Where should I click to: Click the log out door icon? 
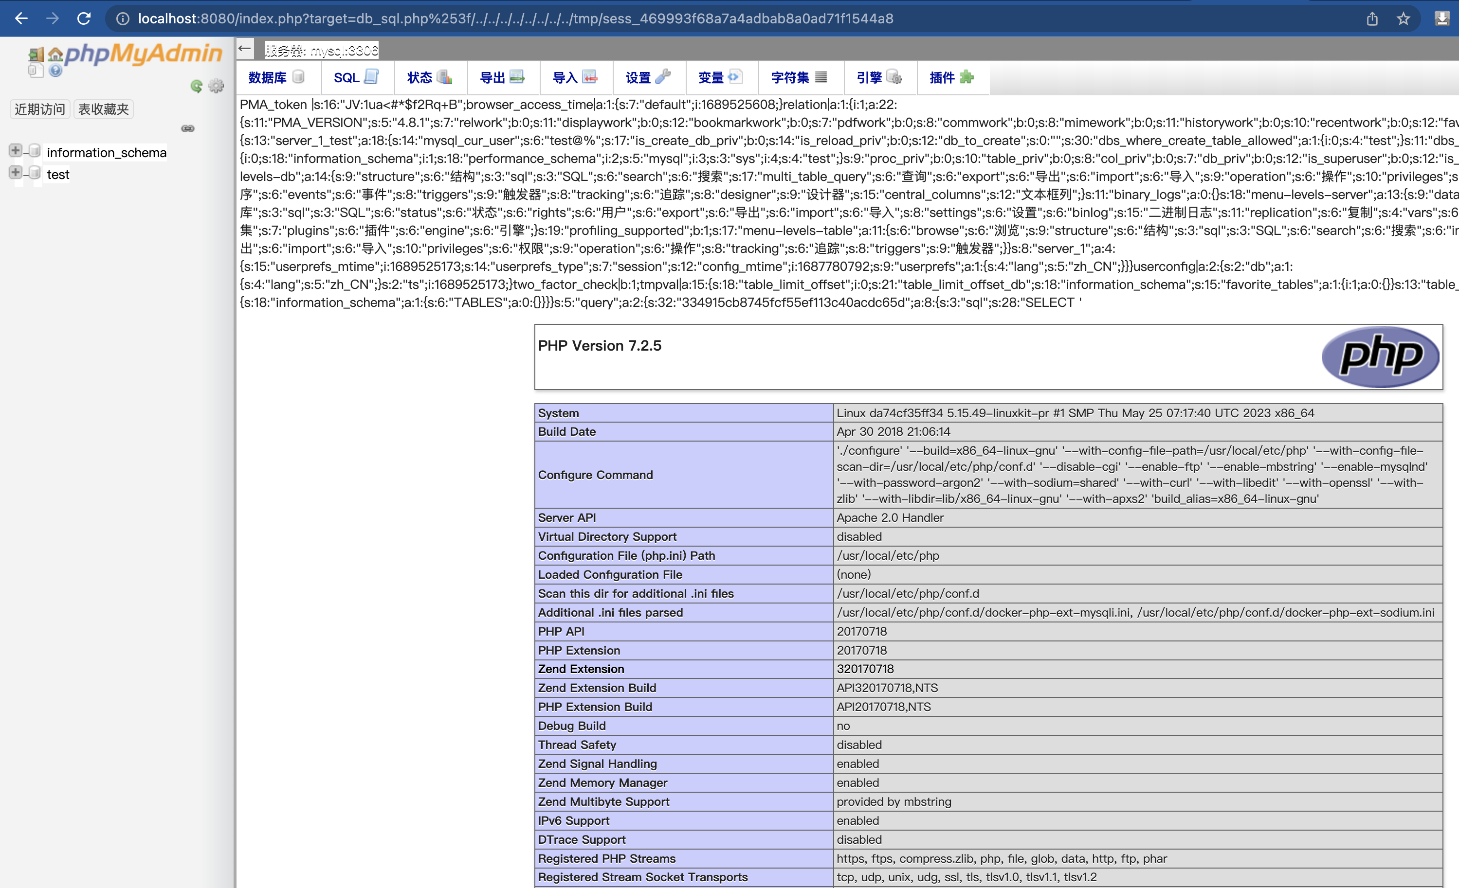click(36, 55)
